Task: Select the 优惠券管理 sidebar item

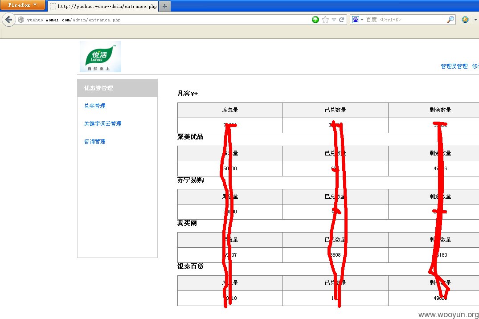Action: tap(117, 88)
